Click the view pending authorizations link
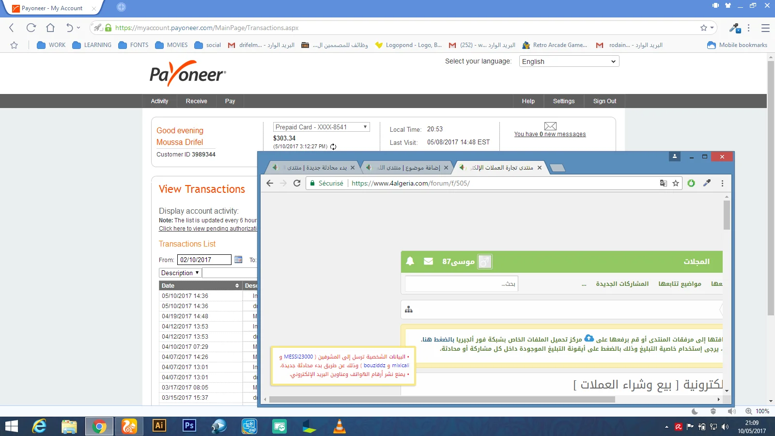Image resolution: width=775 pixels, height=436 pixels. pyautogui.click(x=207, y=229)
